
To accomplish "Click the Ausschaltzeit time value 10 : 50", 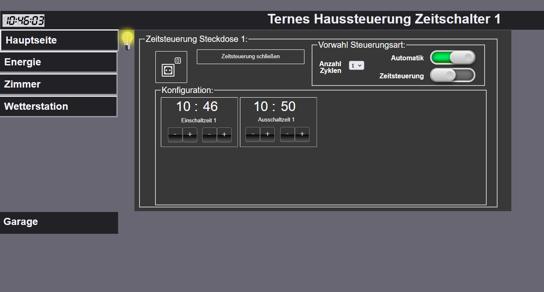I will (x=275, y=106).
